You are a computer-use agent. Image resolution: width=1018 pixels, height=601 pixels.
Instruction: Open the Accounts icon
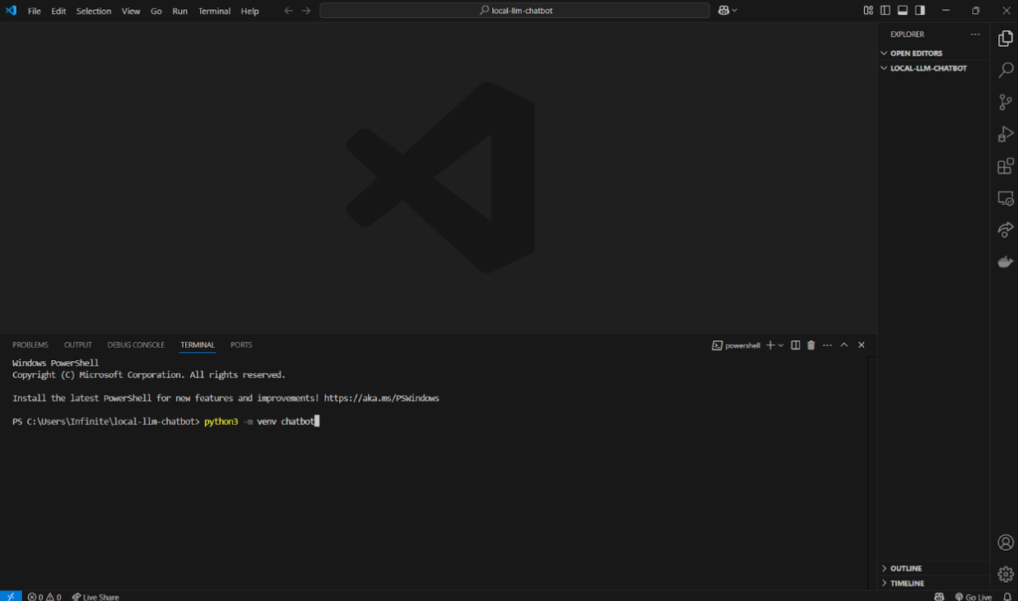pyautogui.click(x=1005, y=543)
